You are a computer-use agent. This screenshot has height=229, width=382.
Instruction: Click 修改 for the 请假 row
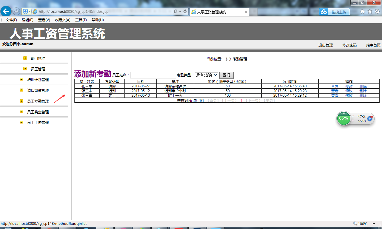(x=349, y=86)
